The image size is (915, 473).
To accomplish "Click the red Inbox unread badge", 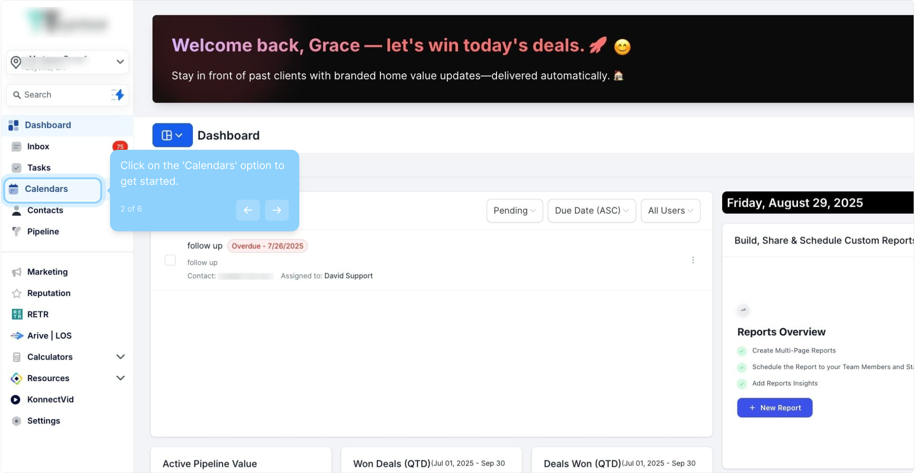I will pos(120,146).
